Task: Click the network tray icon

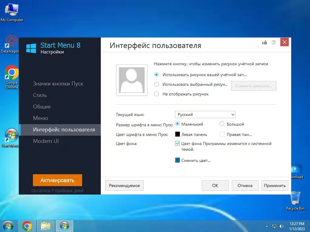Action: pyautogui.click(x=274, y=226)
